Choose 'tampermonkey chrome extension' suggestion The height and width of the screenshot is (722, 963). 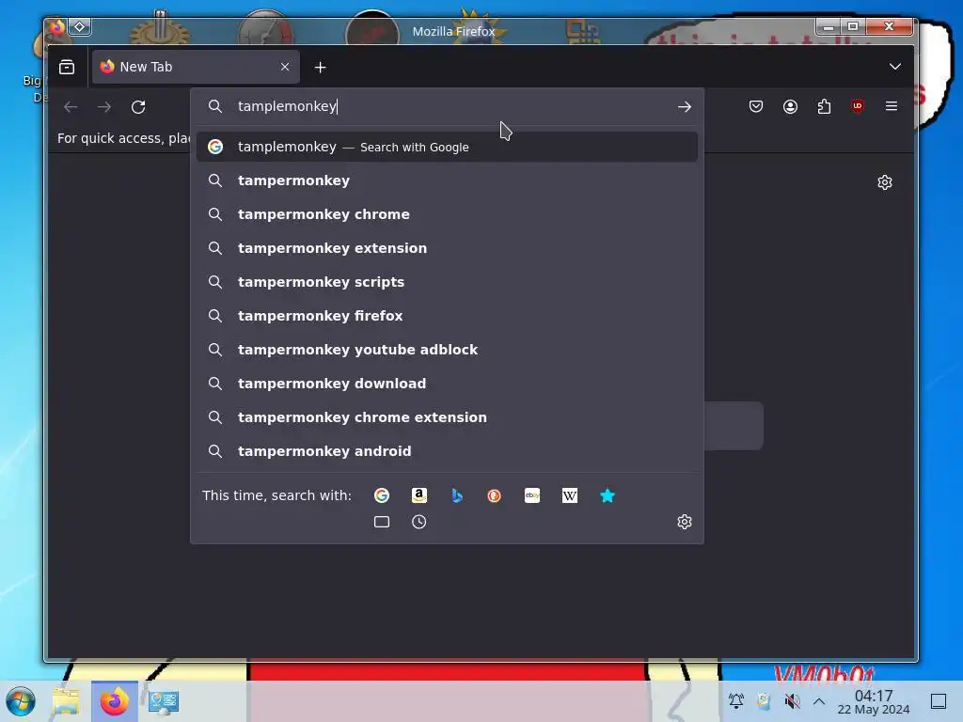(x=447, y=416)
